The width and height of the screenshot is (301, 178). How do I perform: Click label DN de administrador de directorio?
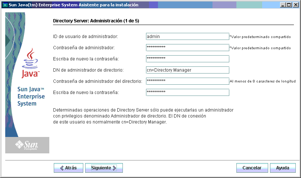coord(88,70)
